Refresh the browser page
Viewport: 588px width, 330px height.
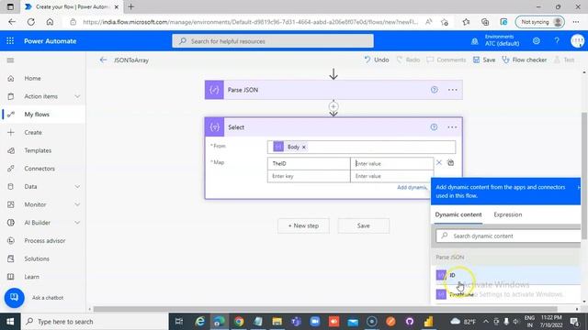[x=30, y=22]
